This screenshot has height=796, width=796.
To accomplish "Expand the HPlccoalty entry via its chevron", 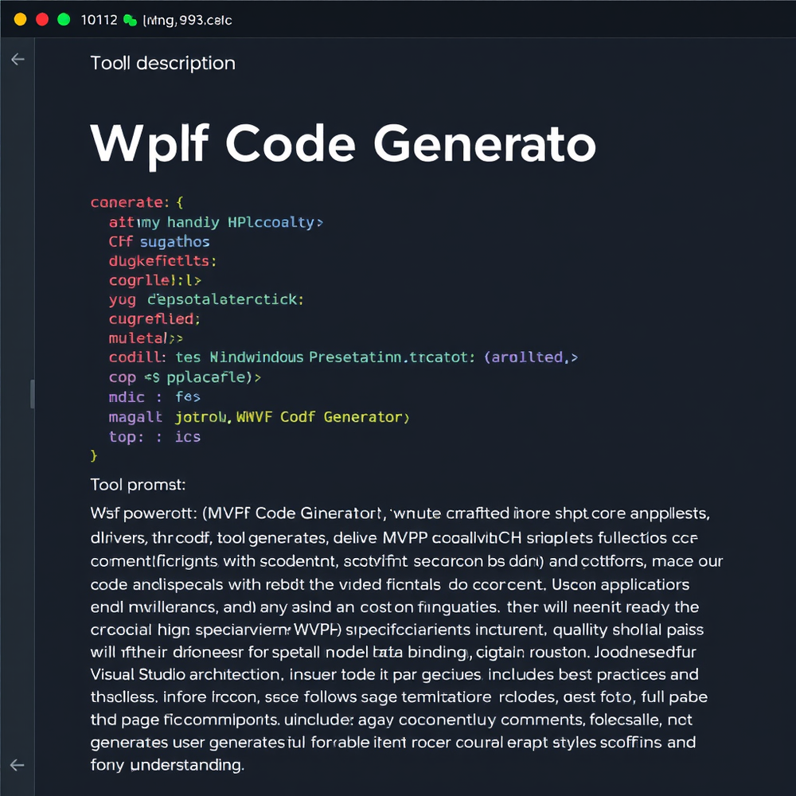I will click(x=321, y=222).
